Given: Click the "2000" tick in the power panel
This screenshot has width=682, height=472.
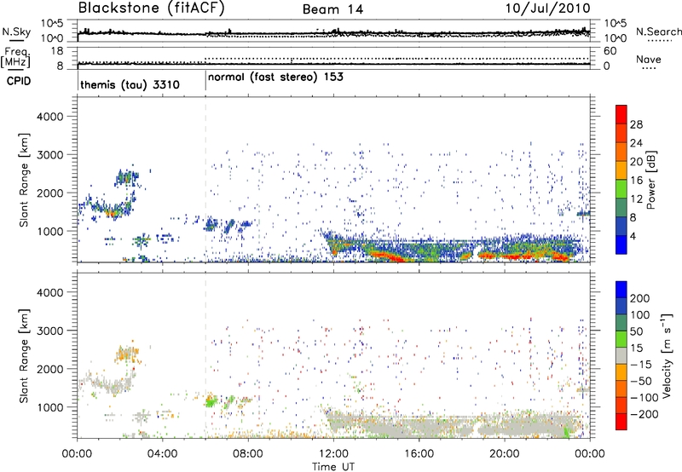Looking at the screenshot, I should coord(49,193).
